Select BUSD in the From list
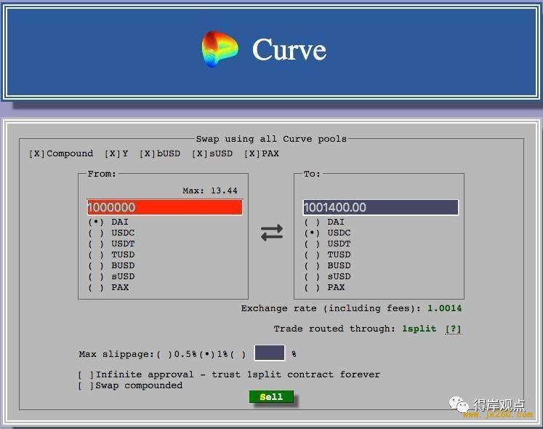This screenshot has height=429, width=543. 96,266
